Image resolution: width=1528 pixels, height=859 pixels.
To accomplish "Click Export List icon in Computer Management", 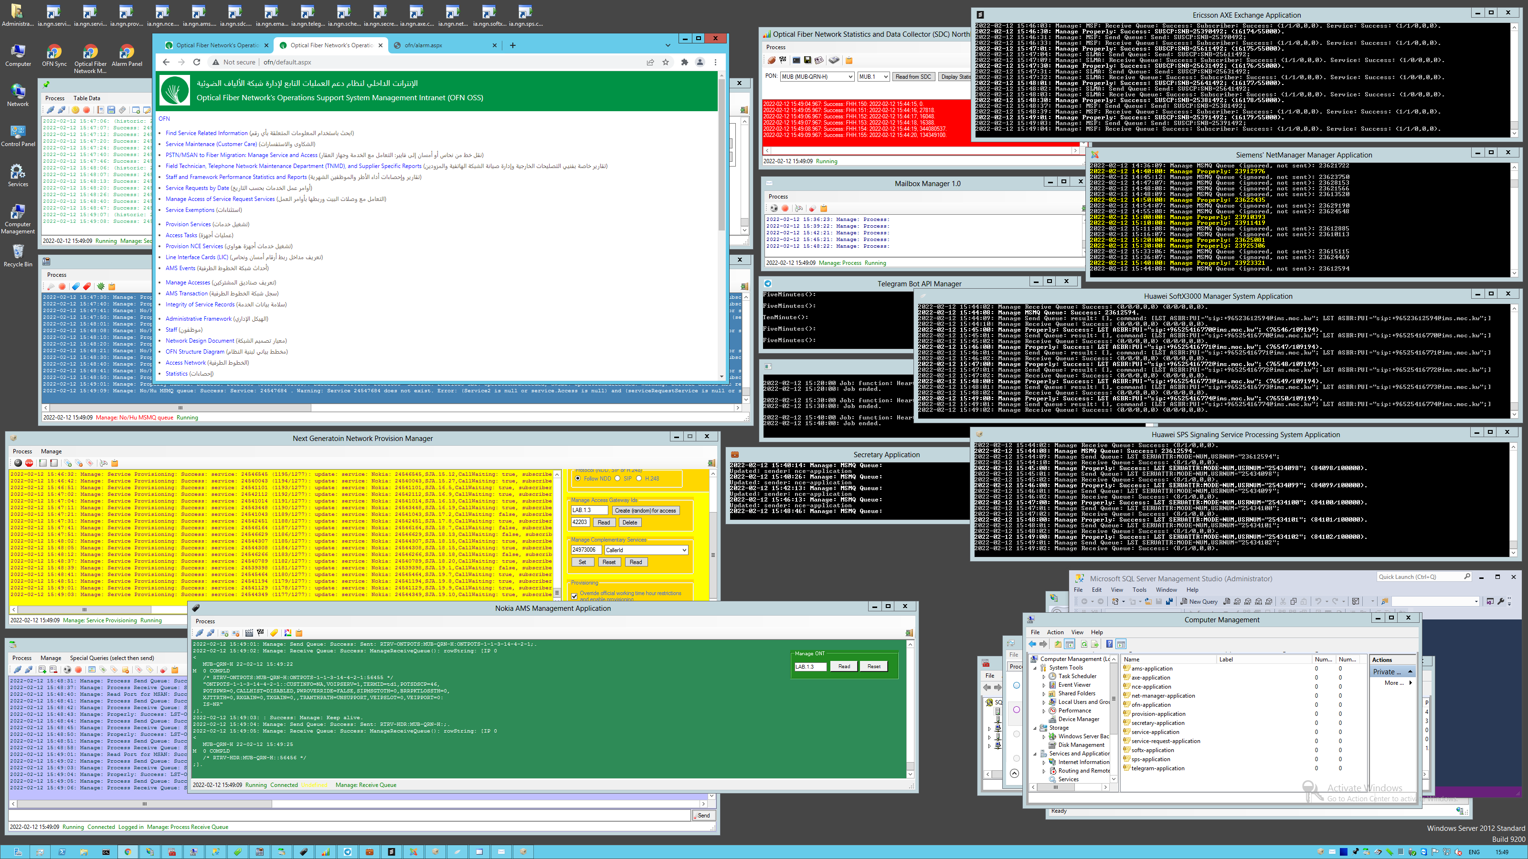I will point(1095,644).
